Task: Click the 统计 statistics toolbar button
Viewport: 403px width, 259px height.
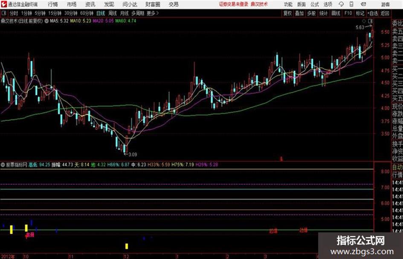Action: pos(324,13)
